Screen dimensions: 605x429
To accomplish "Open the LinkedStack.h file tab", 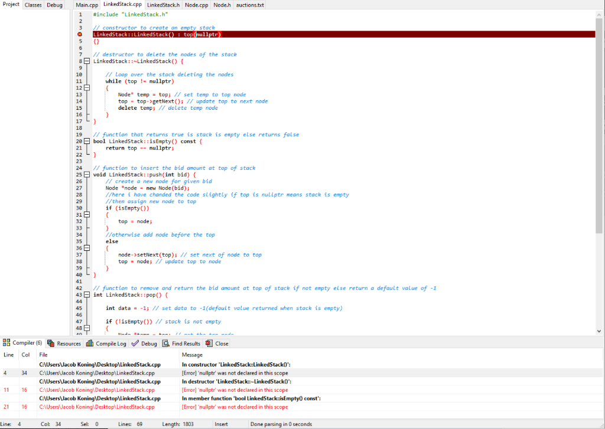I will (x=163, y=4).
